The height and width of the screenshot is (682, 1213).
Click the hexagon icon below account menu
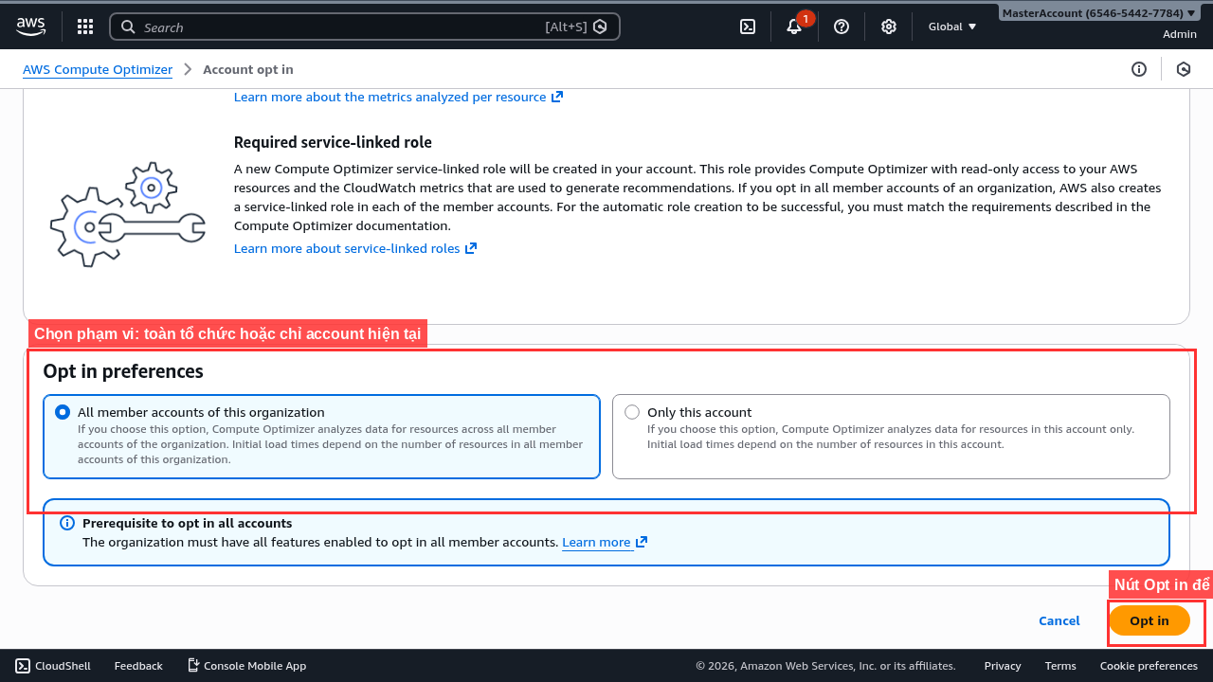1184,69
